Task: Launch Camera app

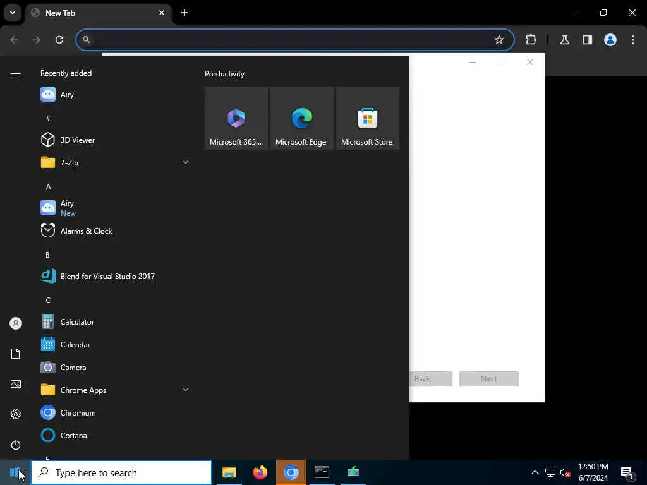Action: 116,367
